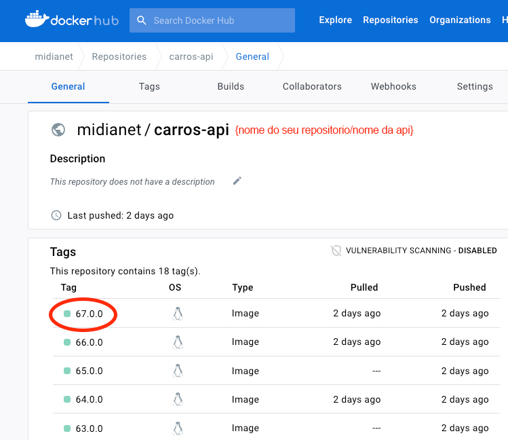
Task: Click the Linux penguin icon for tag 67.0.0
Action: point(178,314)
